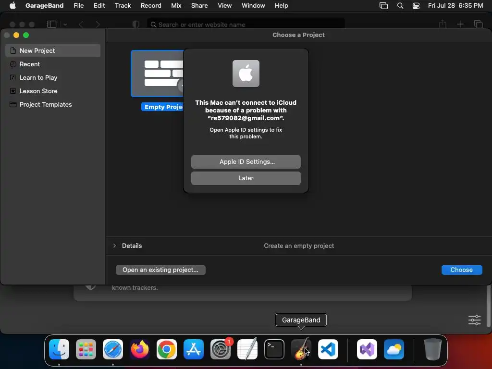Image resolution: width=492 pixels, height=369 pixels.
Task: Expand the Details disclosure chevron
Action: point(114,246)
